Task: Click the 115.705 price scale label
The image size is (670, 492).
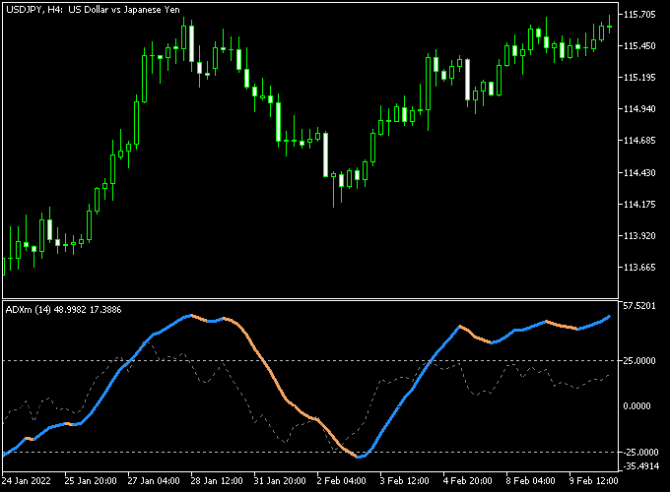Action: (639, 15)
